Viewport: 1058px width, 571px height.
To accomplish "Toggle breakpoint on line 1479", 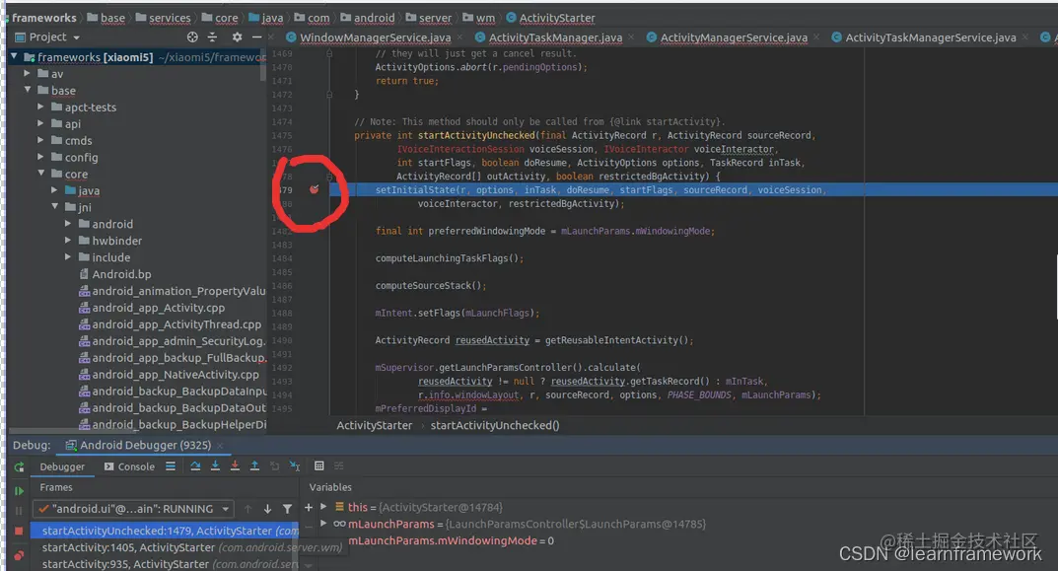I will 314,189.
